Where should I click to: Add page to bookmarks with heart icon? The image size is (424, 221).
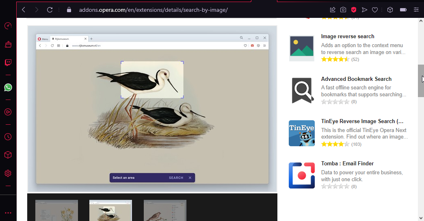(x=375, y=10)
